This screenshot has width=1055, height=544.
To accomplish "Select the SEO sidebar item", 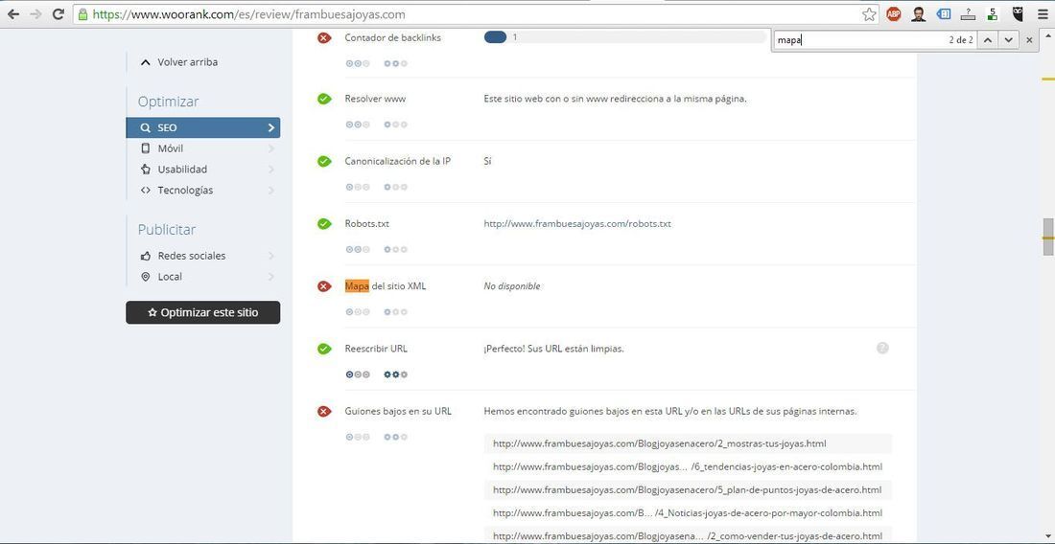I will tap(203, 127).
